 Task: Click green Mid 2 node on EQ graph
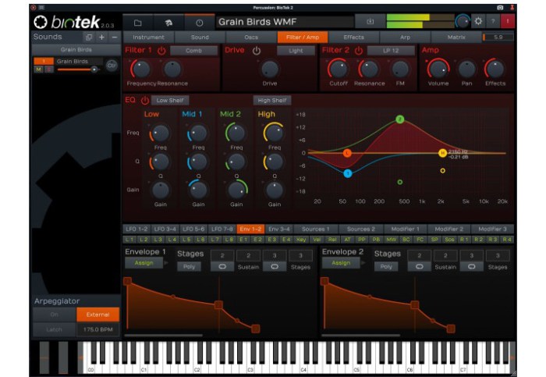[x=399, y=119]
